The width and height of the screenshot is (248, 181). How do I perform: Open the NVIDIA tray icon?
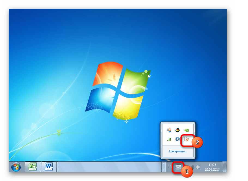click(186, 130)
